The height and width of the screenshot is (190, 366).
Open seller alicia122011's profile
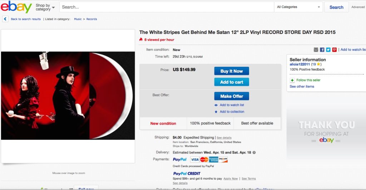click(x=300, y=64)
